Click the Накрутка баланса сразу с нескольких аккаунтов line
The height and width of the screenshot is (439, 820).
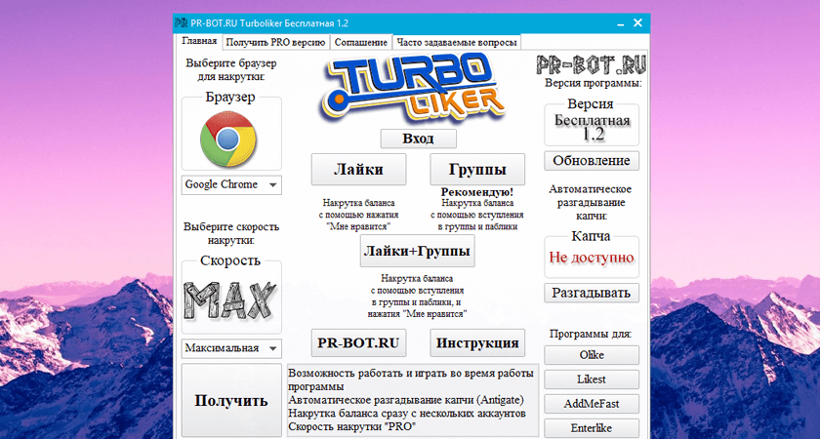[x=407, y=414]
